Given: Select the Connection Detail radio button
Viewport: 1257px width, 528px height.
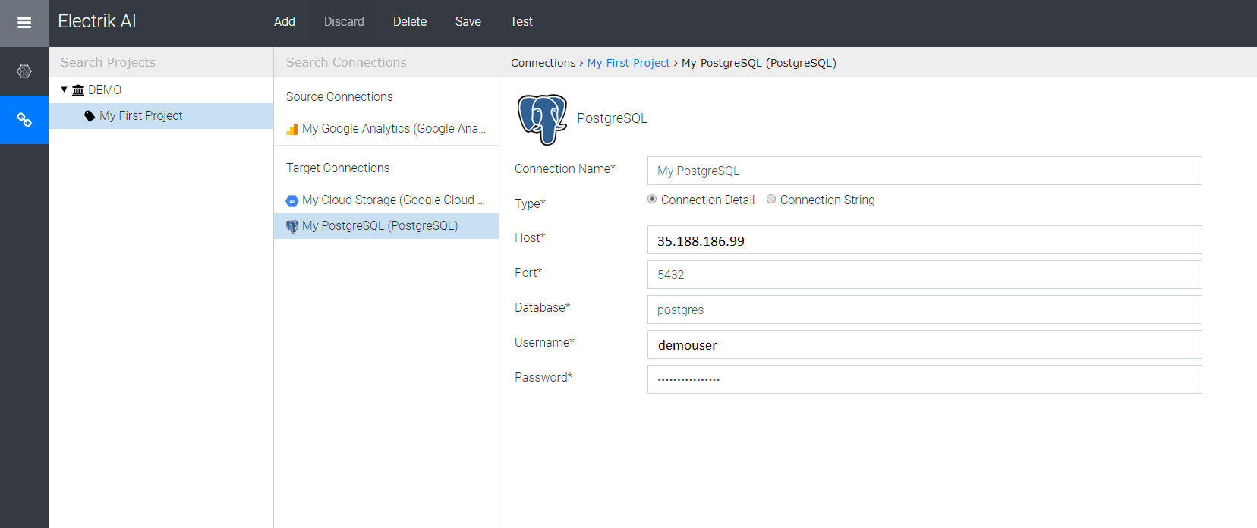Looking at the screenshot, I should (x=652, y=200).
